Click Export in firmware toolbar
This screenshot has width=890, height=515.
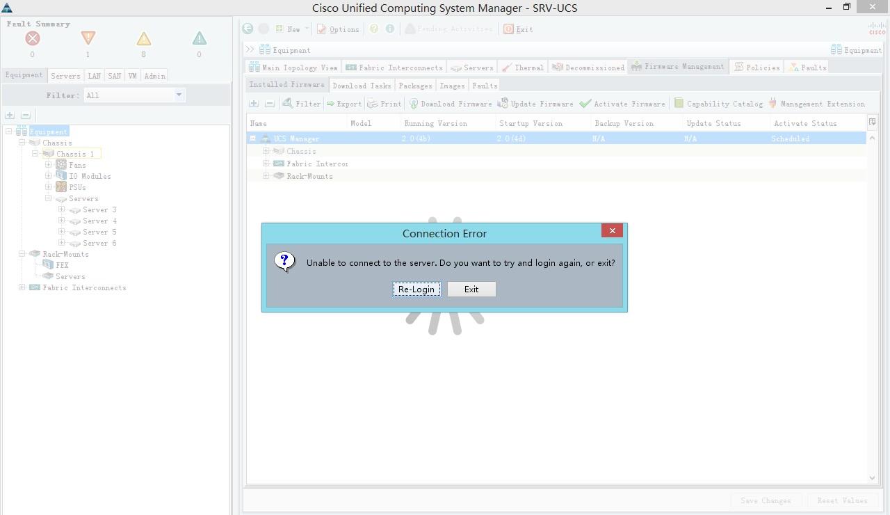tap(344, 104)
